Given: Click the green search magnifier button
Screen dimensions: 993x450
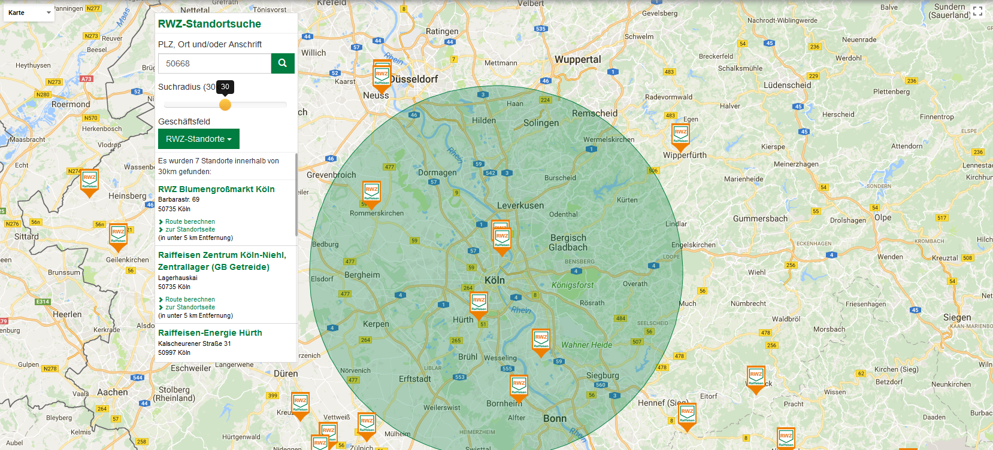Looking at the screenshot, I should [x=283, y=63].
